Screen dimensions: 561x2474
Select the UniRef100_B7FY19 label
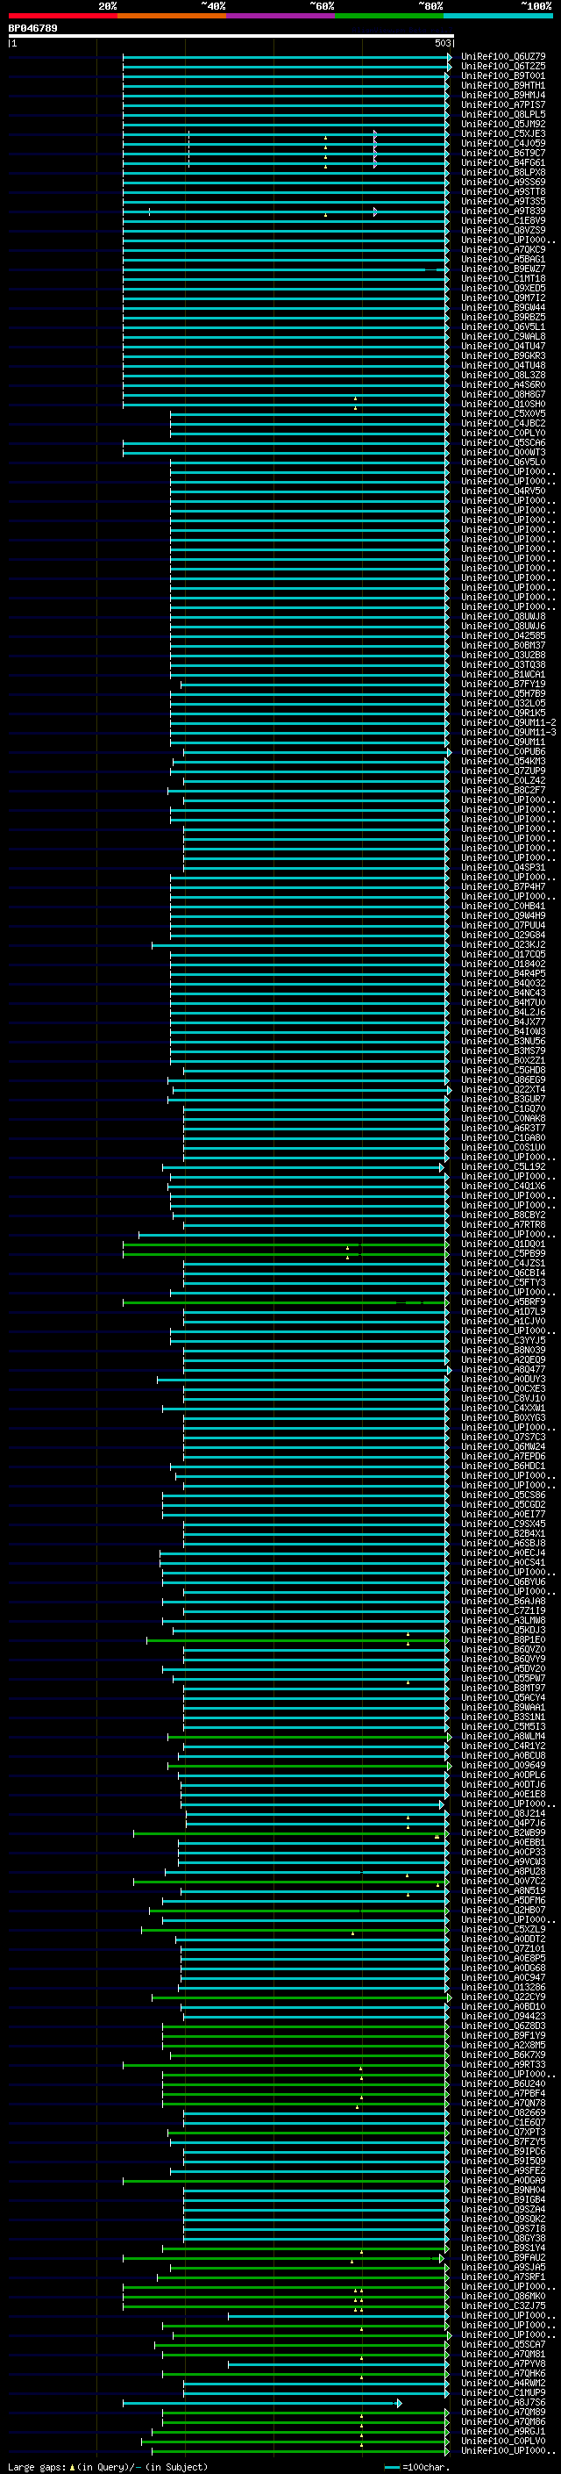click(503, 684)
